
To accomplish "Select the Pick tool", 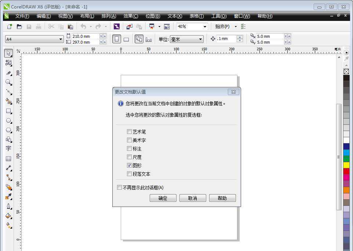I will 8,54.
